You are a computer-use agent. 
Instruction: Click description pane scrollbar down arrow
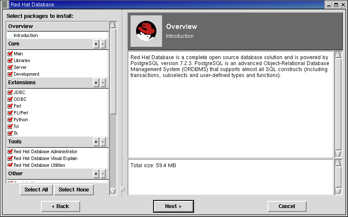338,154
